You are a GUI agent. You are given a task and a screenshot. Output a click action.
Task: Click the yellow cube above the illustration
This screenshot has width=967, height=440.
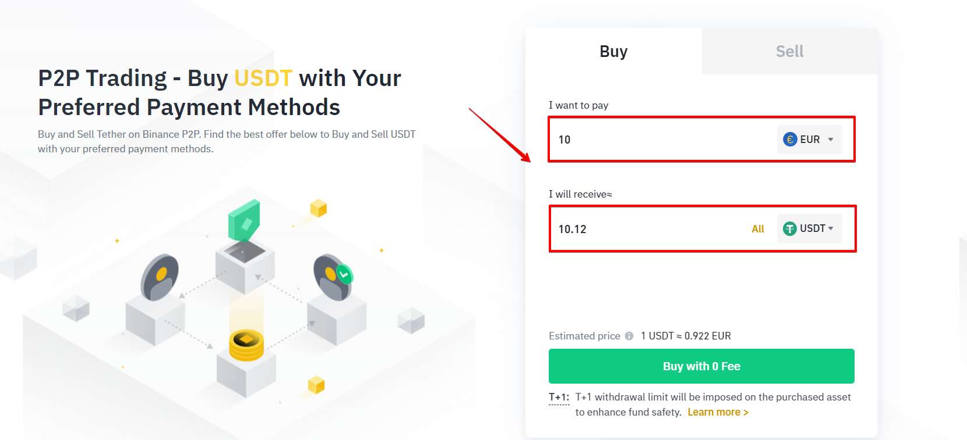click(318, 208)
